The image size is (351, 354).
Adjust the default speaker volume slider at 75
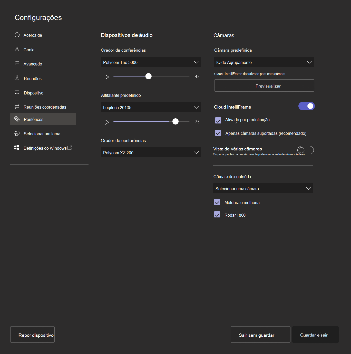[175, 121]
